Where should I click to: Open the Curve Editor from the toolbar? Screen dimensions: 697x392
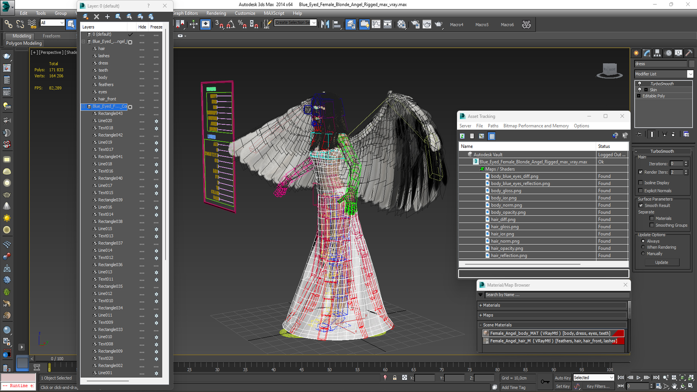(x=376, y=24)
